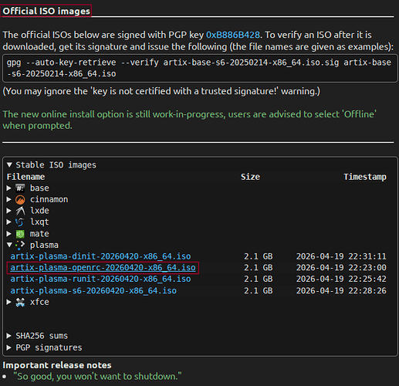Click the gpg verify command block
Image resolution: width=399 pixels, height=386 pixels.
coord(200,68)
